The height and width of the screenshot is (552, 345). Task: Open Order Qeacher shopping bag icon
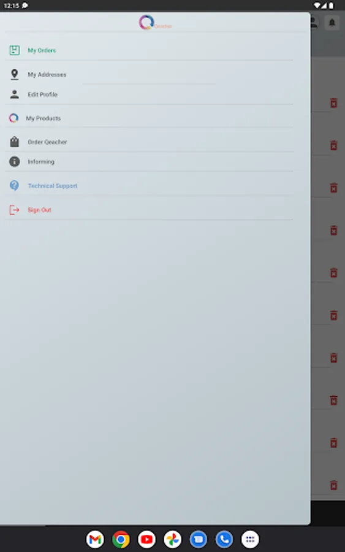[15, 142]
